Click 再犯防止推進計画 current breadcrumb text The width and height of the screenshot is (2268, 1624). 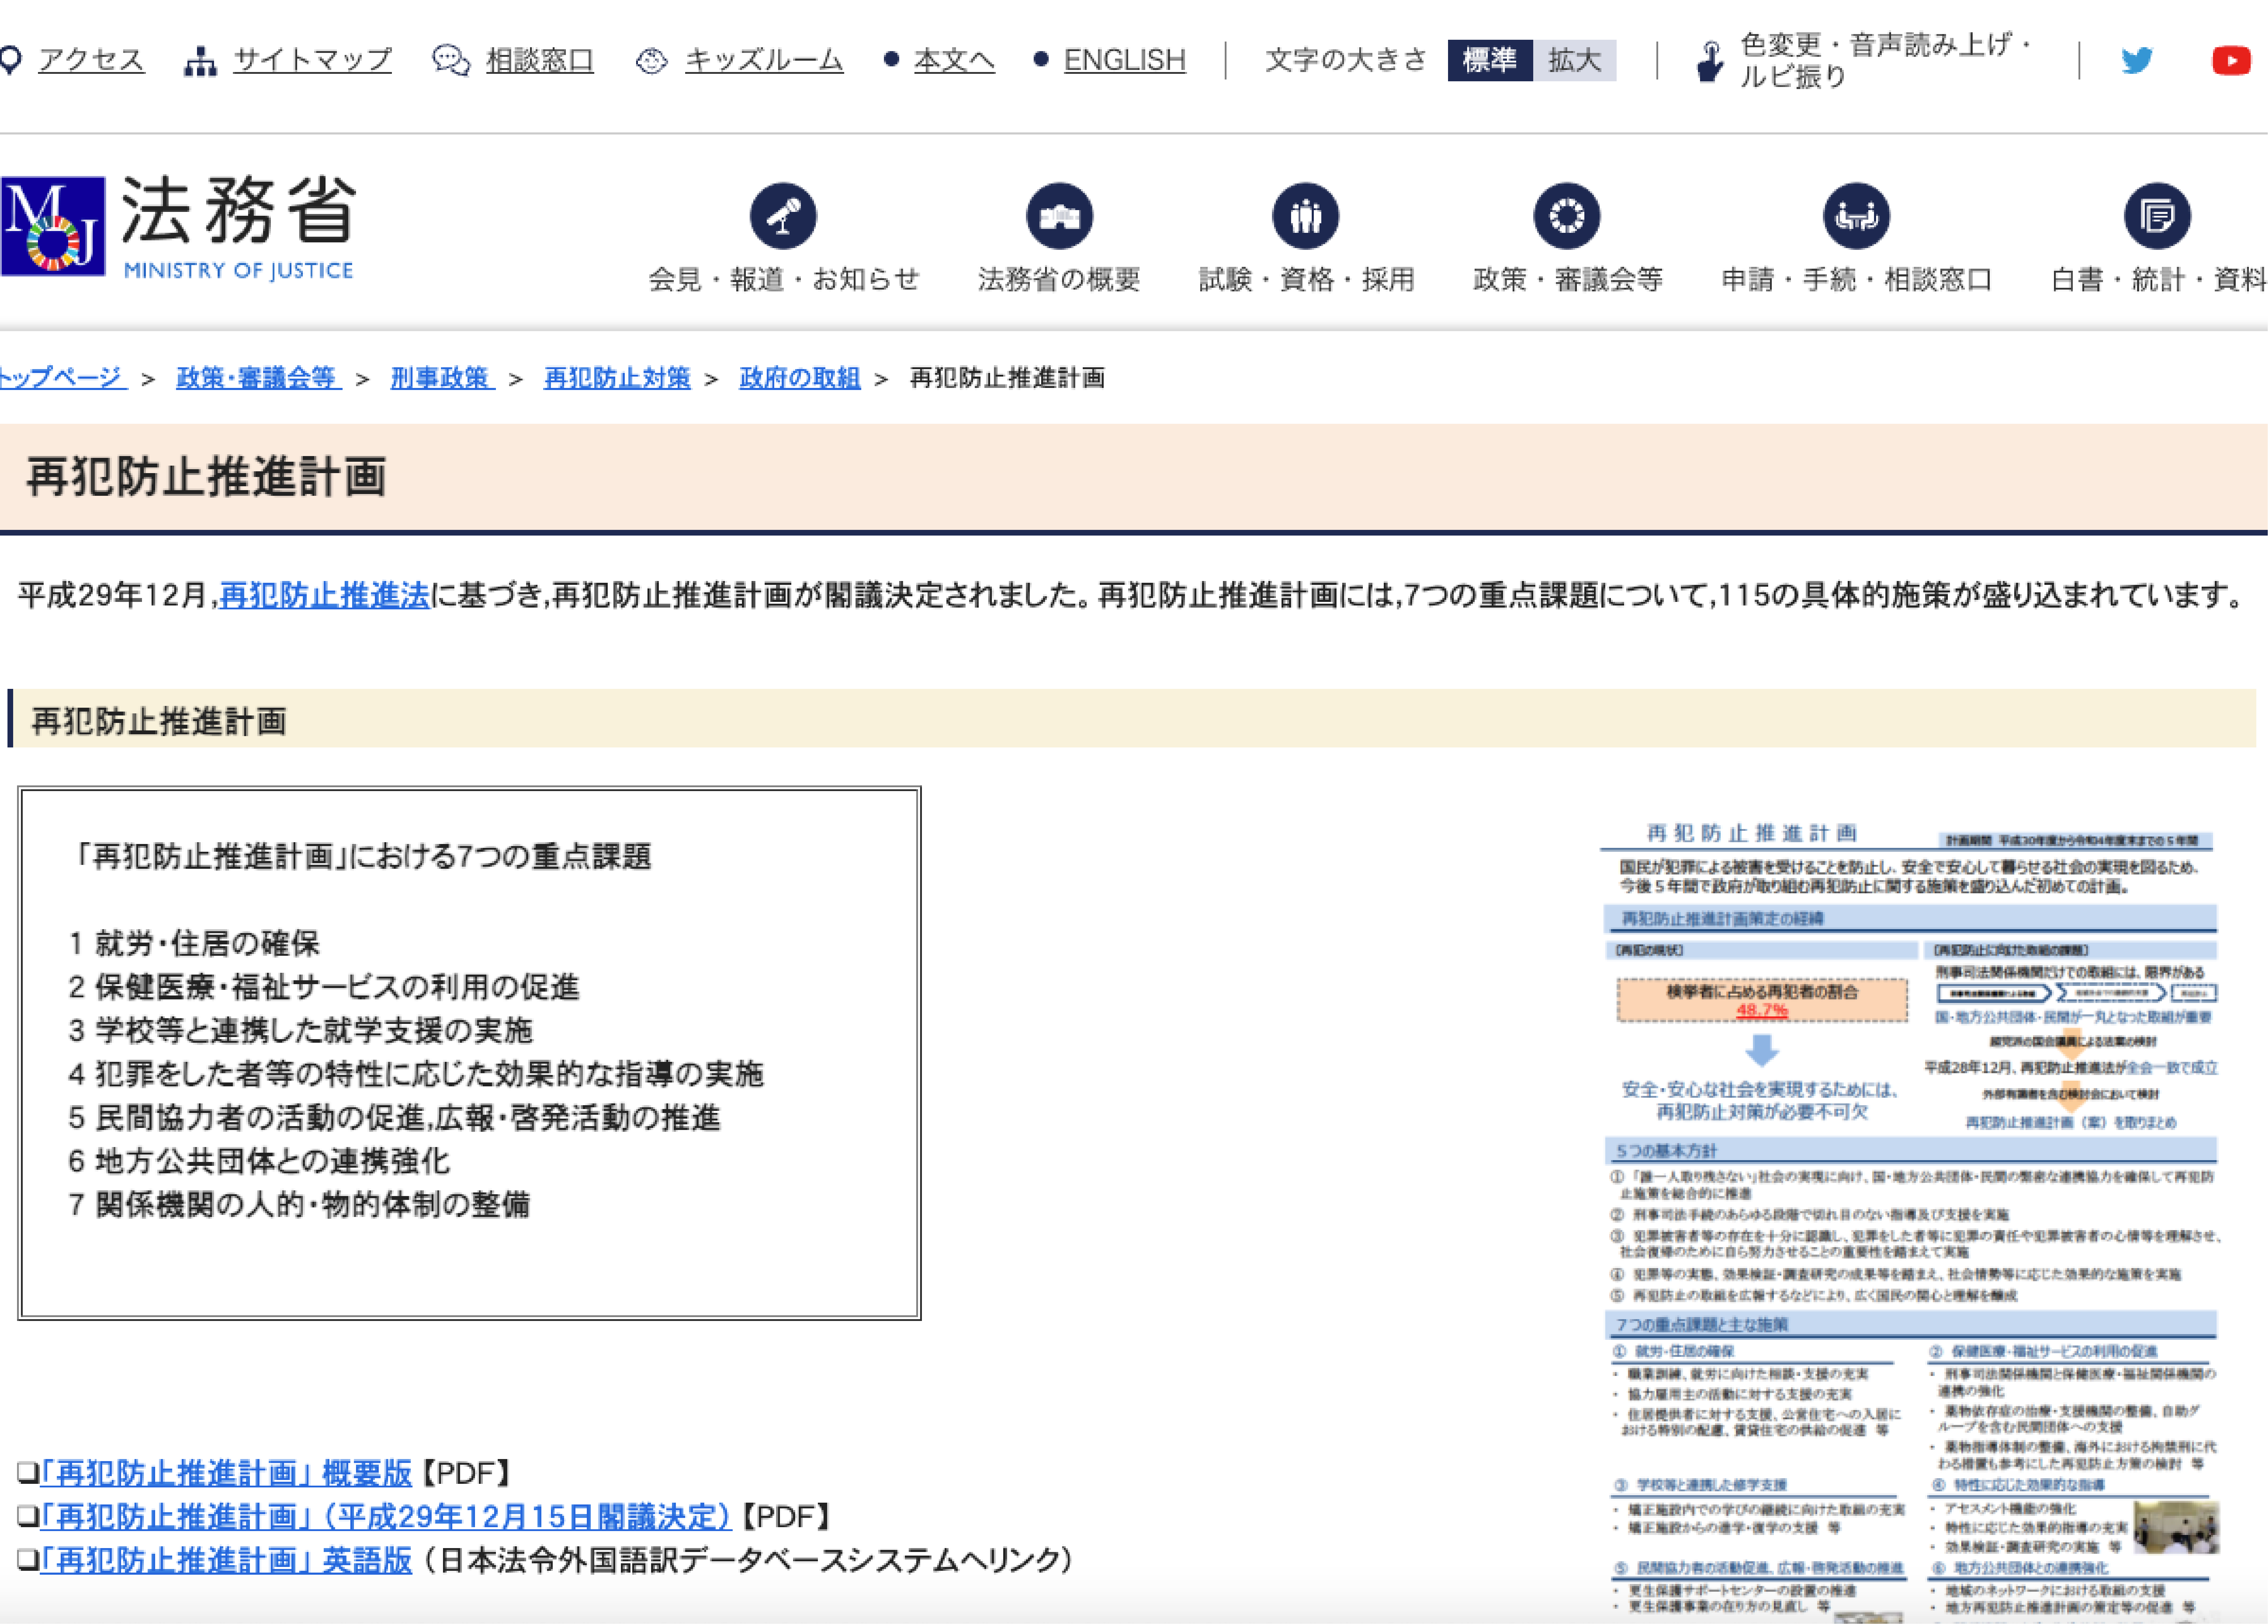[1007, 378]
